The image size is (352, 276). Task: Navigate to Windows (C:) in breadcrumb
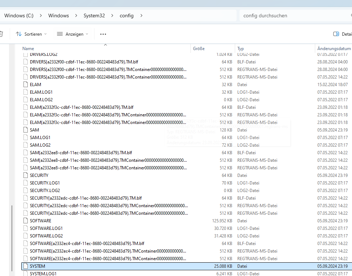tap(19, 15)
